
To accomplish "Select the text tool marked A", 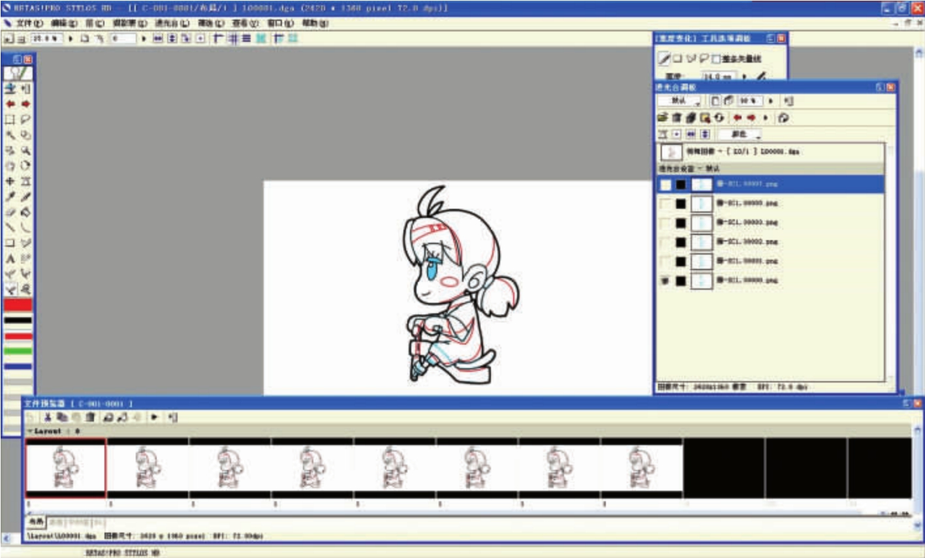I will point(10,258).
